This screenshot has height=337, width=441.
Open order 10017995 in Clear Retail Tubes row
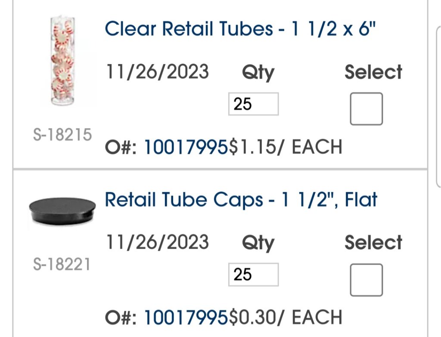[x=185, y=147]
